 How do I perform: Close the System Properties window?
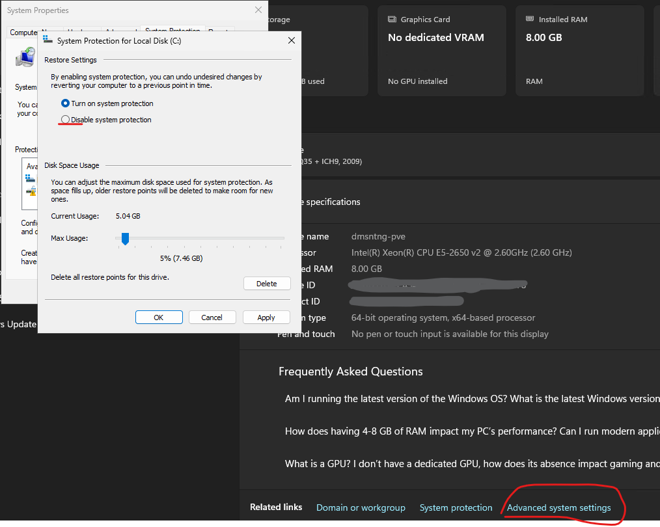[258, 10]
